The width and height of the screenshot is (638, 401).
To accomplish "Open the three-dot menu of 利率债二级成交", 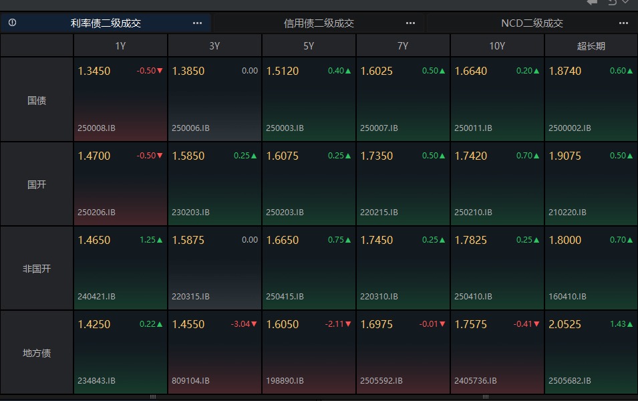I will point(197,23).
